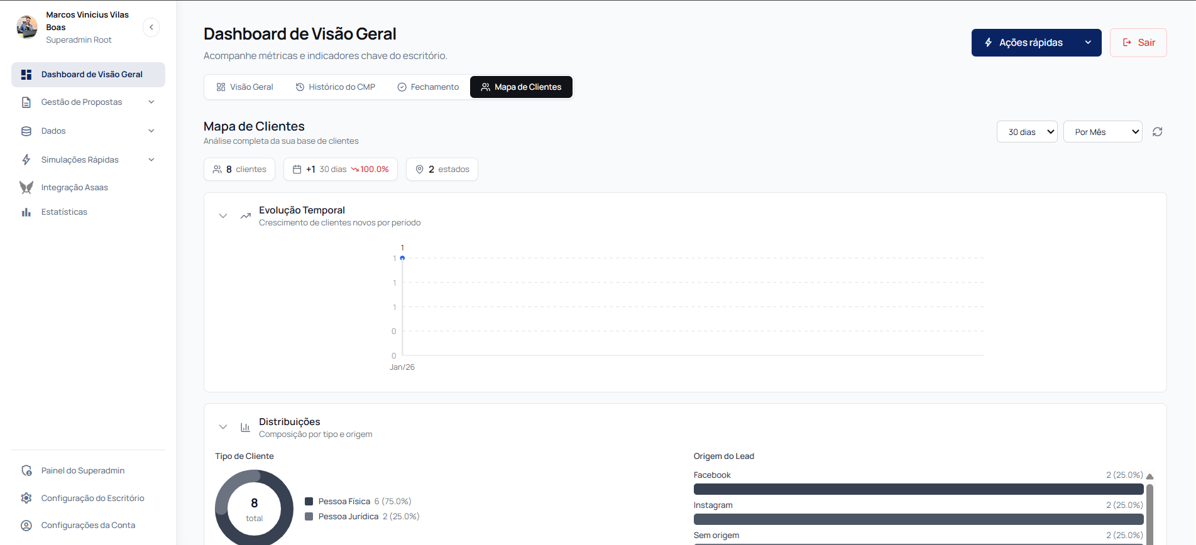The height and width of the screenshot is (545, 1196).
Task: Click the Sair logout button
Action: click(1138, 43)
